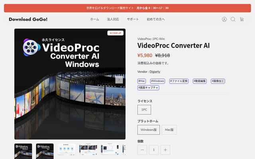Click the VideoProc-1PC-Win SKU text

pyautogui.click(x=151, y=39)
